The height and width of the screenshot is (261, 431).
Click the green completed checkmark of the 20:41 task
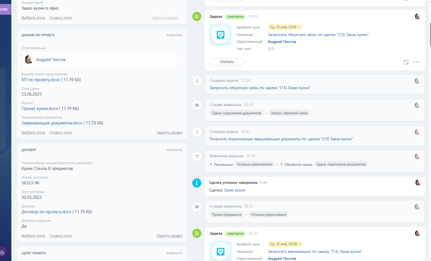click(x=197, y=233)
